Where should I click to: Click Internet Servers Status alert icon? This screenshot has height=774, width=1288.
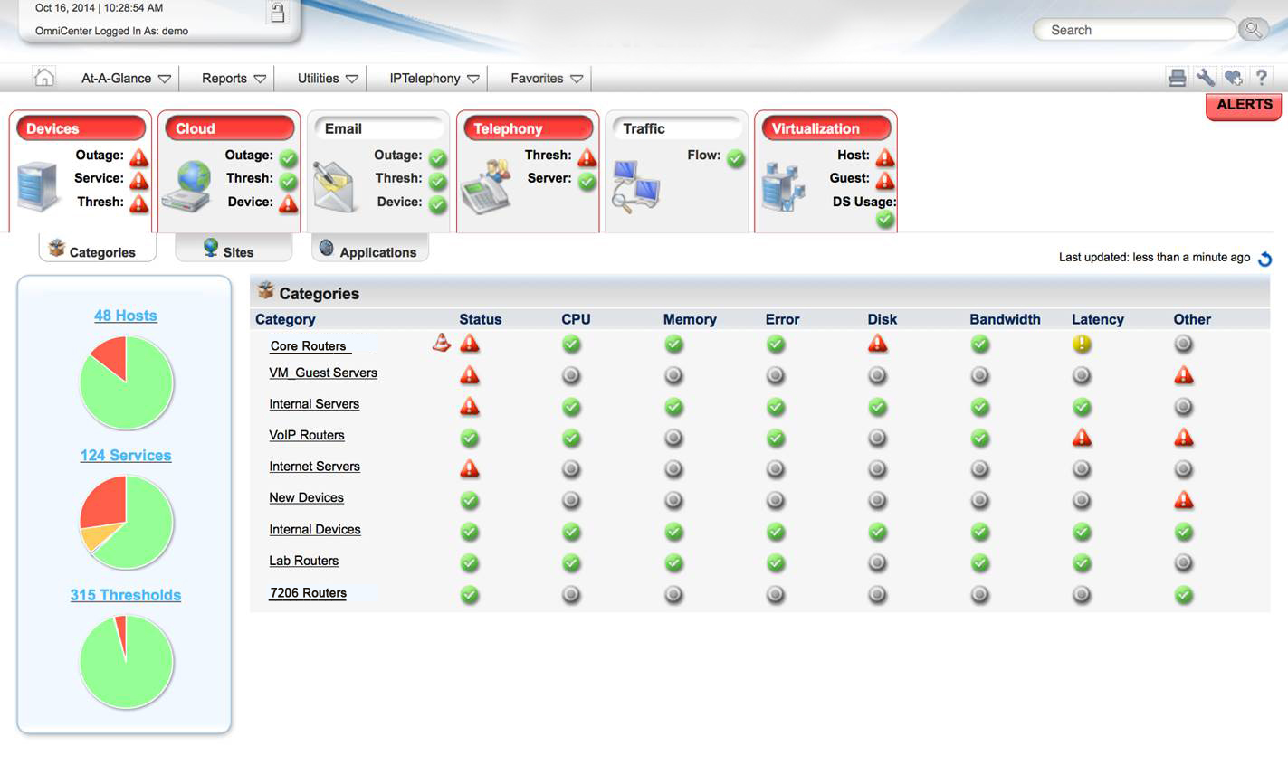469,468
